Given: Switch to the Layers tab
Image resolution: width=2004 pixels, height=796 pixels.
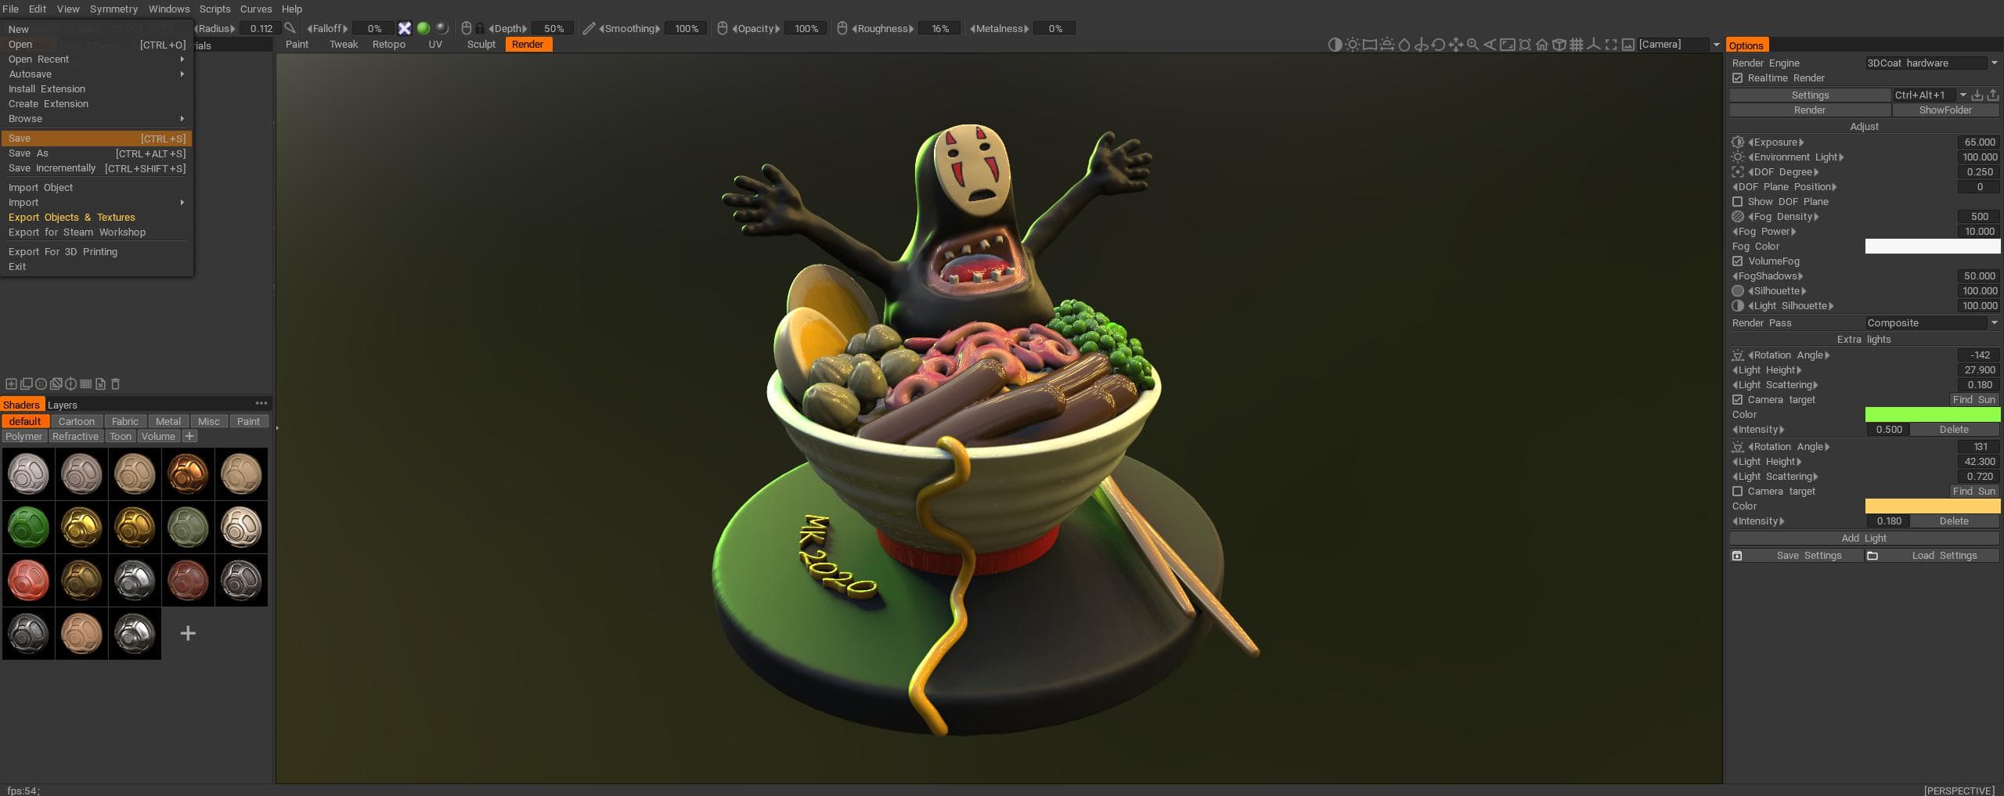Looking at the screenshot, I should pos(63,405).
